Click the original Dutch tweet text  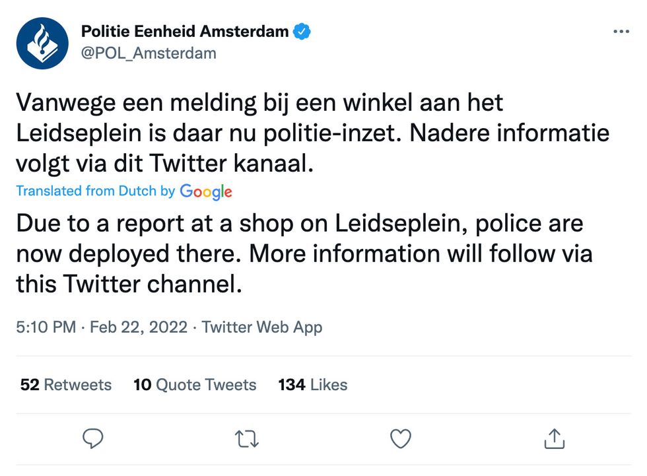(x=312, y=133)
